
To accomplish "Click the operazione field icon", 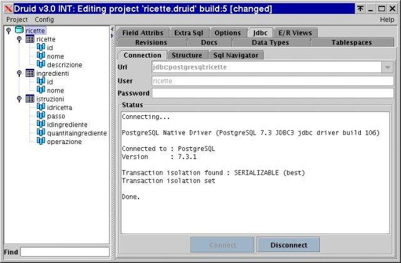I will [x=41, y=142].
